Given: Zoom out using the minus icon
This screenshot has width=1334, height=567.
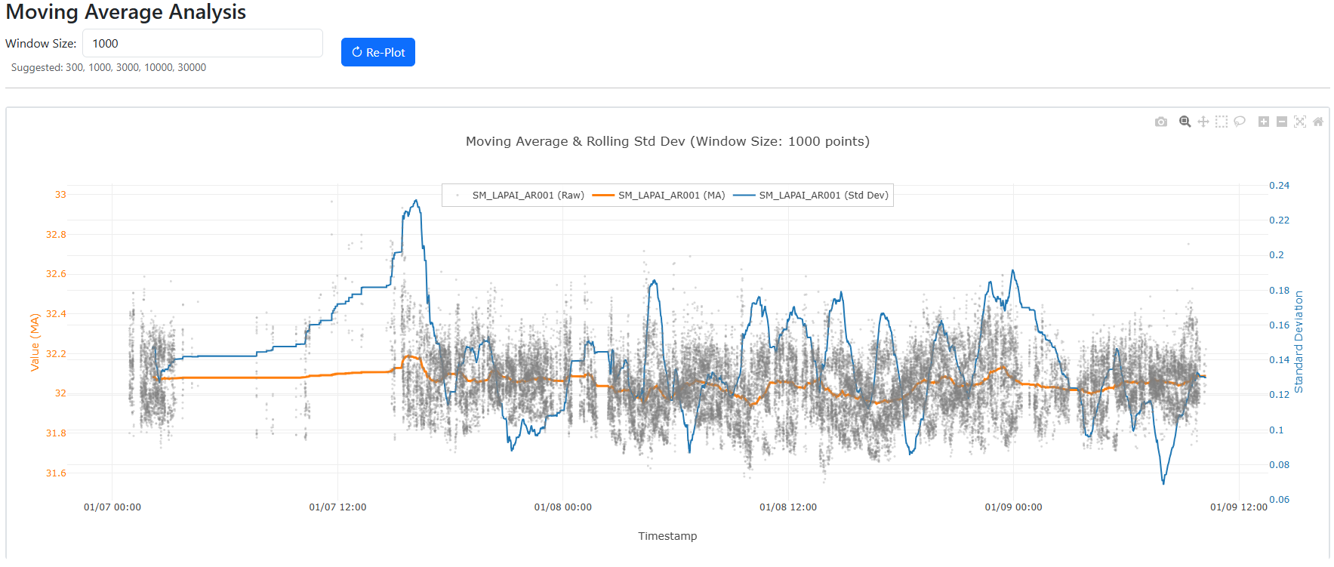Looking at the screenshot, I should tap(1282, 122).
